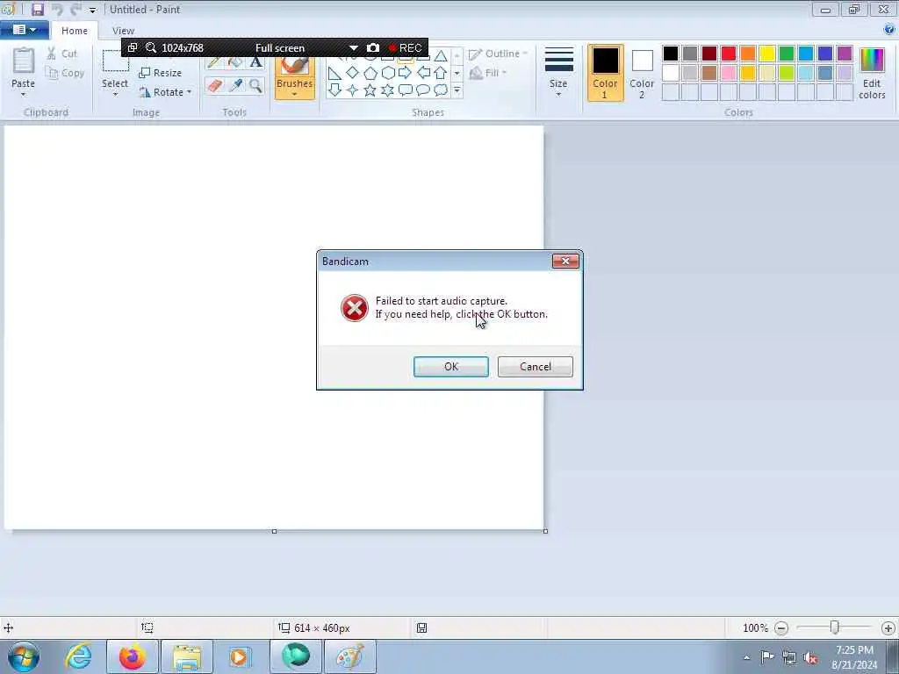This screenshot has height=674, width=899.
Task: Pick the green color swatch
Action: point(787,54)
